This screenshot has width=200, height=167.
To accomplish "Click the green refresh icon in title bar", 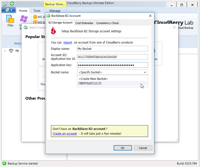I will 12,4.
